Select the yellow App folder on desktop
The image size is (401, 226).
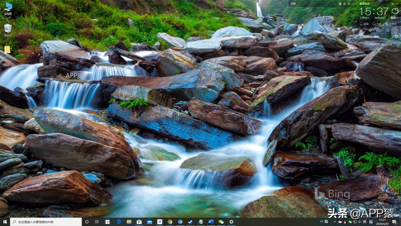(7, 52)
